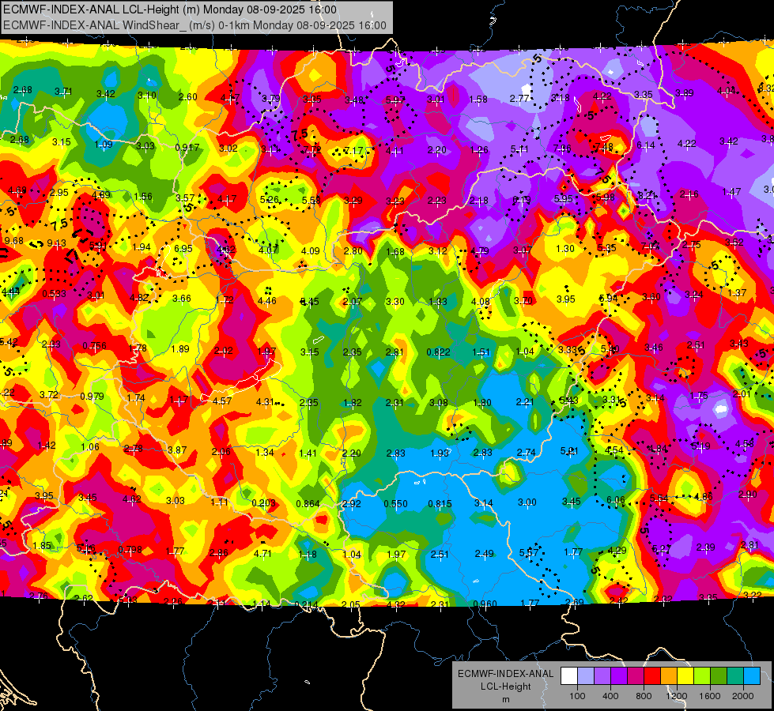Click the legend tick label 800
The width and height of the screenshot is (774, 711).
point(644,696)
